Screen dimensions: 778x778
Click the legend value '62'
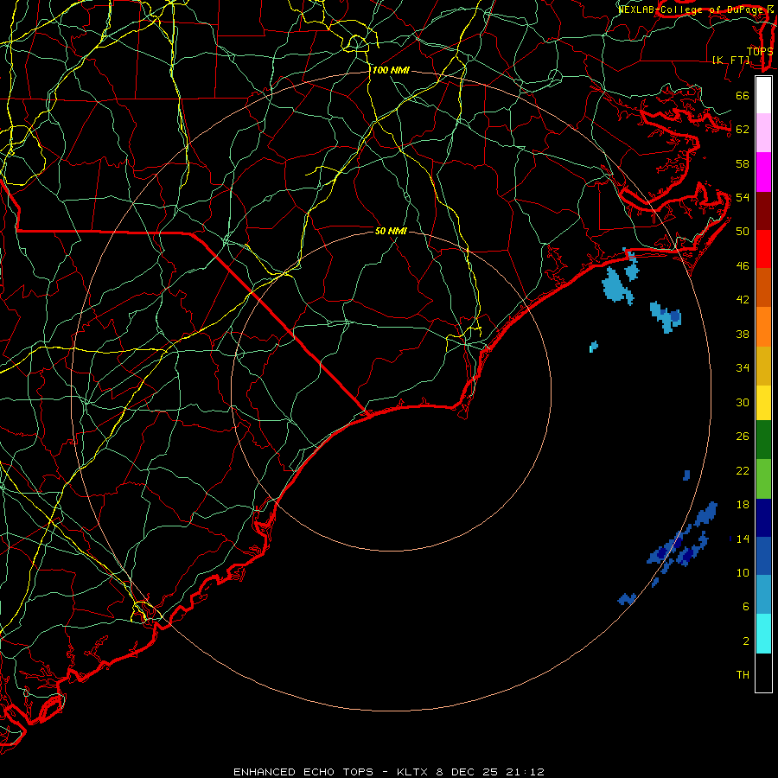point(743,130)
